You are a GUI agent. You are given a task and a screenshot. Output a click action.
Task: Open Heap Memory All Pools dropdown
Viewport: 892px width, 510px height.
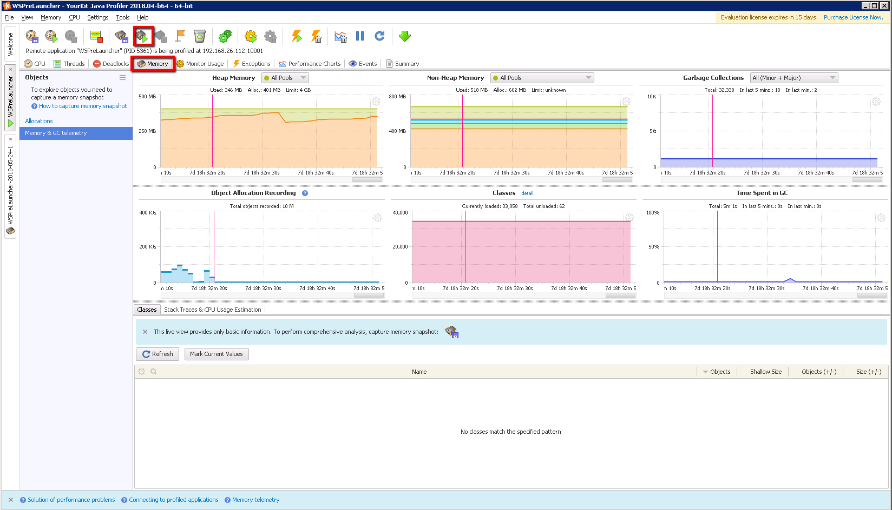tap(285, 78)
